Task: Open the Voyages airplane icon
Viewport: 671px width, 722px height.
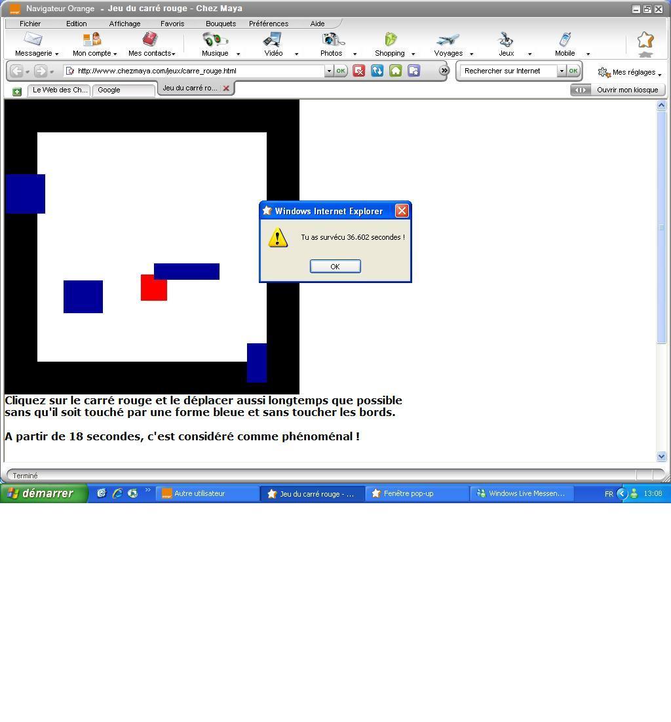Action: pyautogui.click(x=448, y=39)
